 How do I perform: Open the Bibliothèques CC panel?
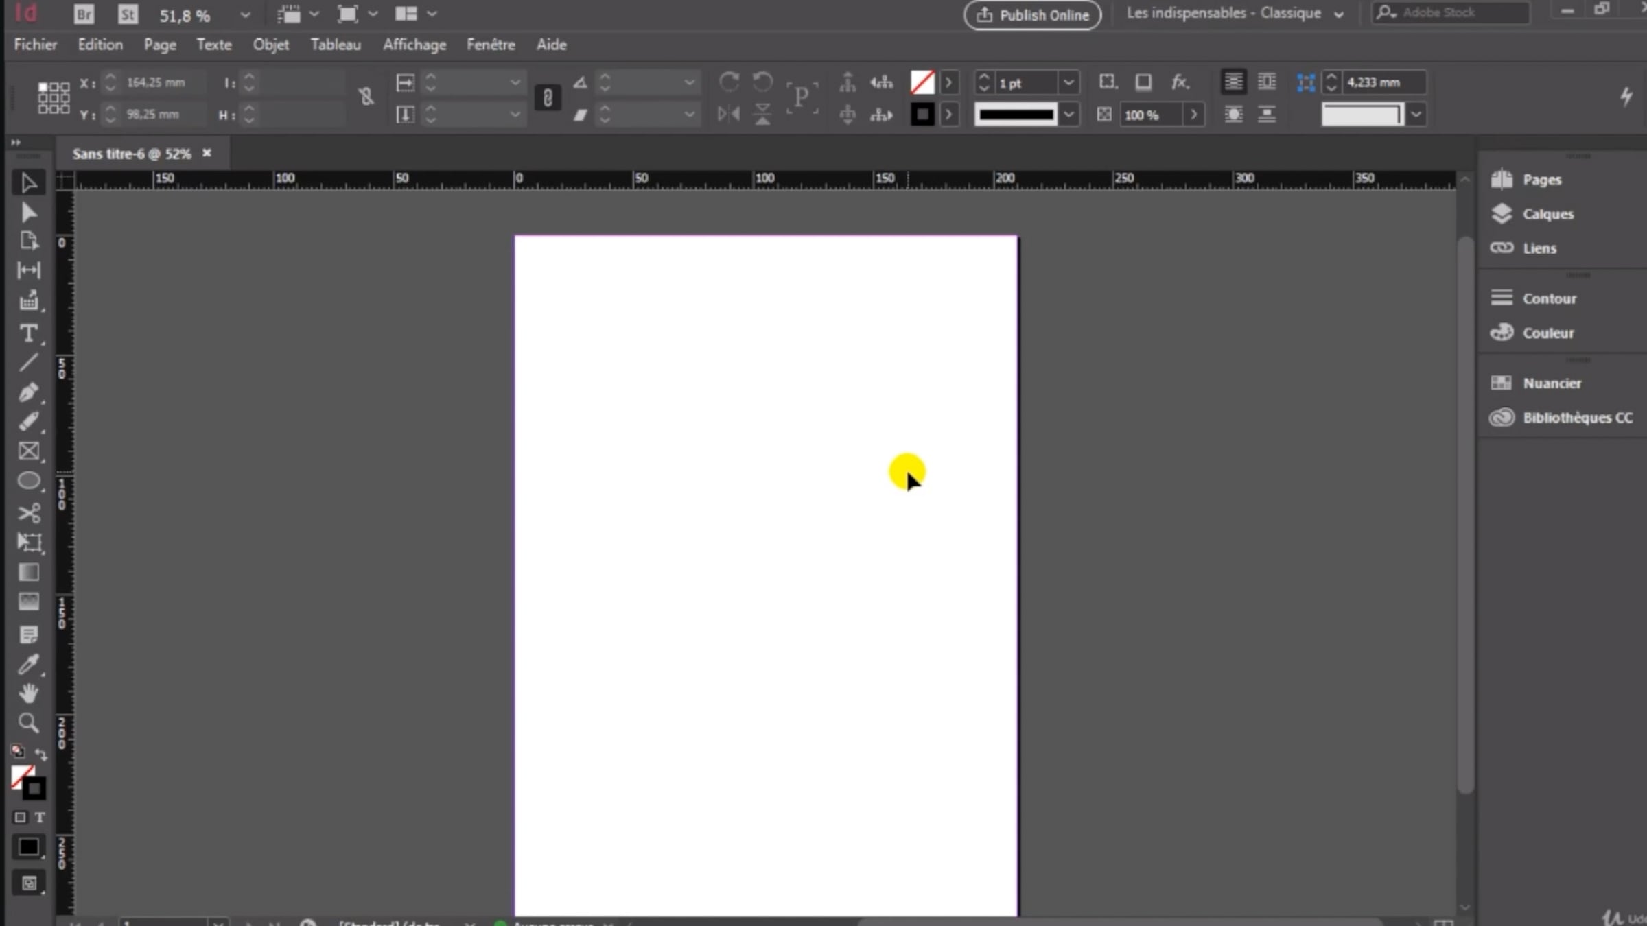[1561, 418]
